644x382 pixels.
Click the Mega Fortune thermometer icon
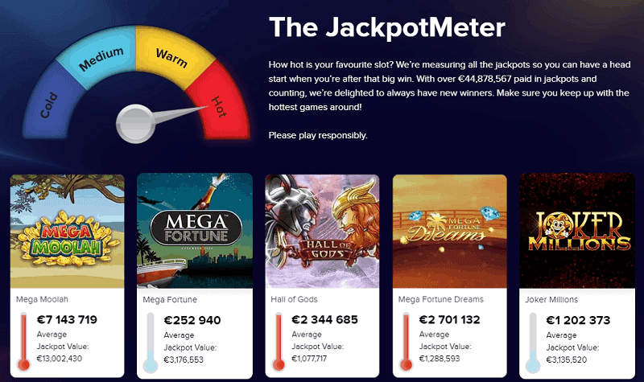coord(149,343)
